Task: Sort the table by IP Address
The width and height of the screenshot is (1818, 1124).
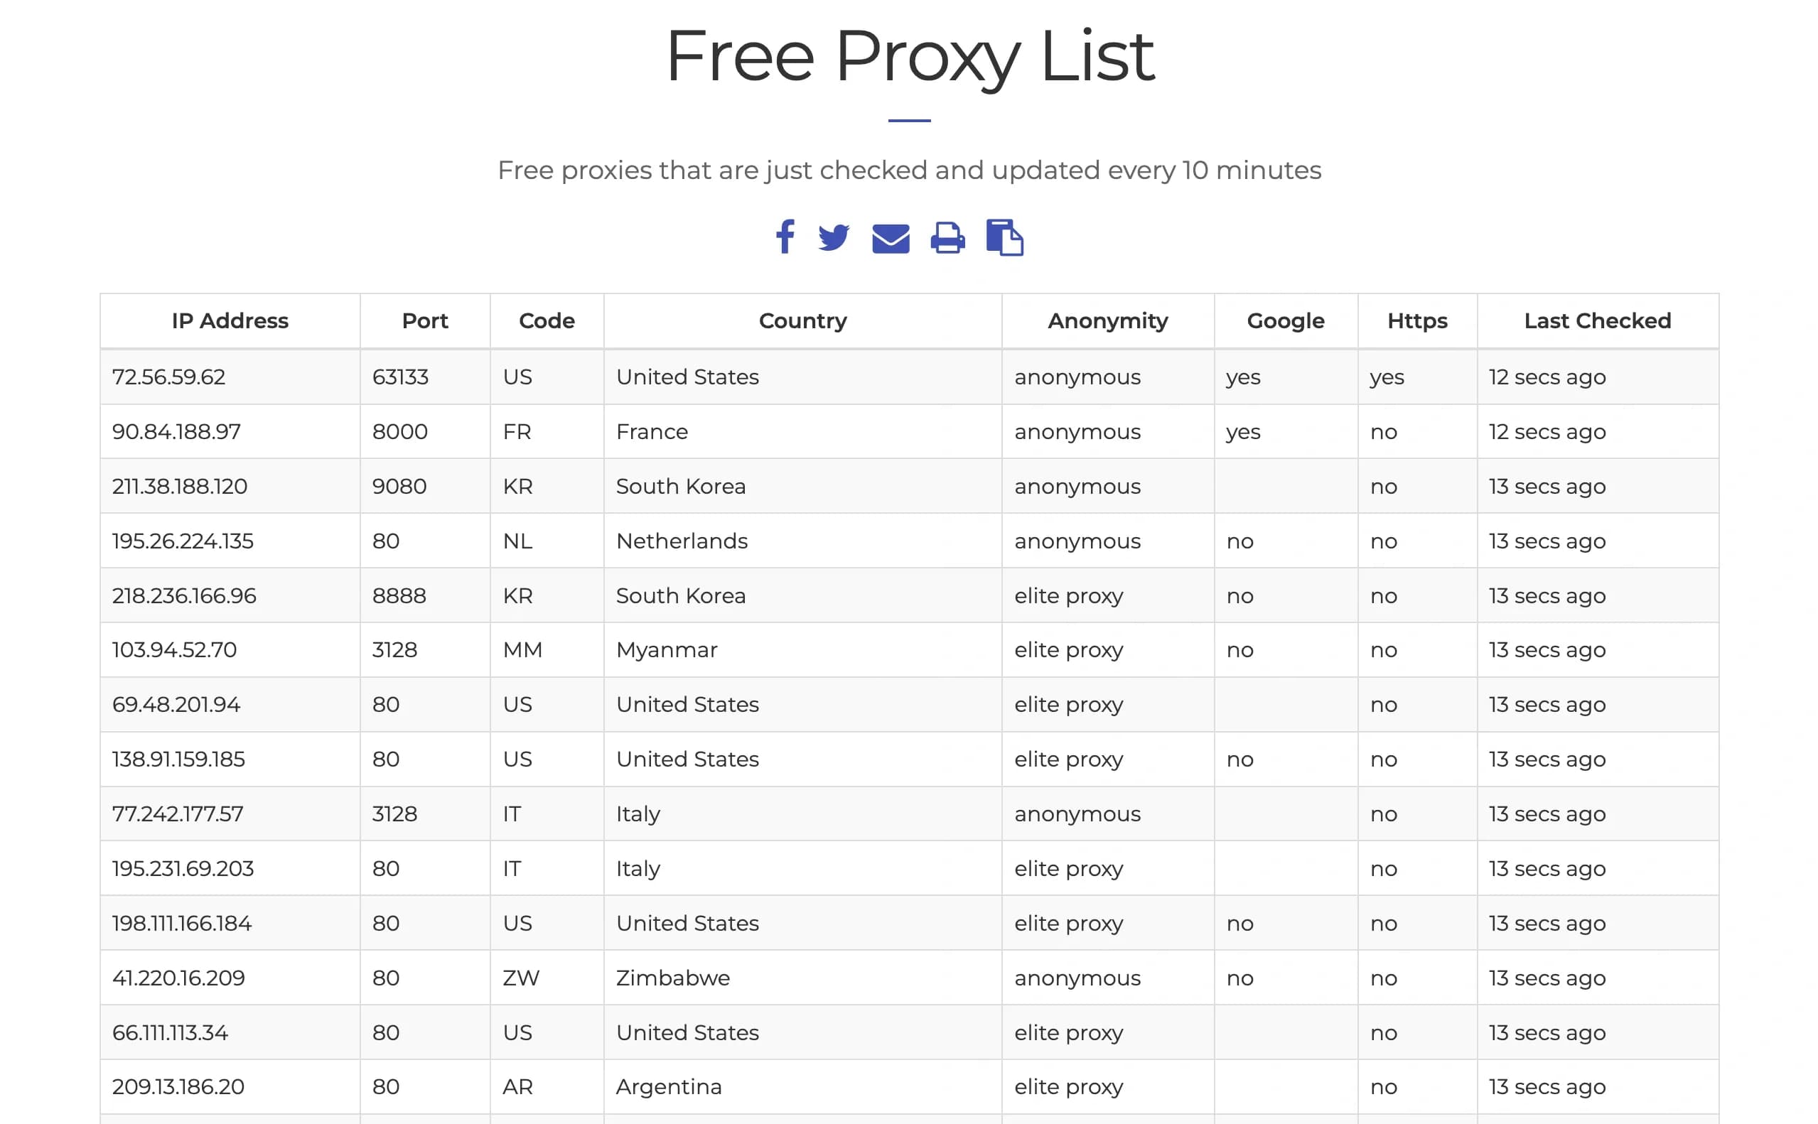Action: (230, 320)
